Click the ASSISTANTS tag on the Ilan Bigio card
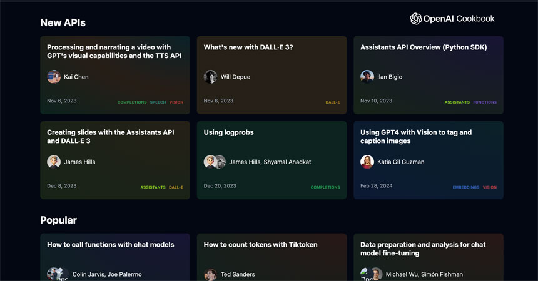 pos(457,102)
